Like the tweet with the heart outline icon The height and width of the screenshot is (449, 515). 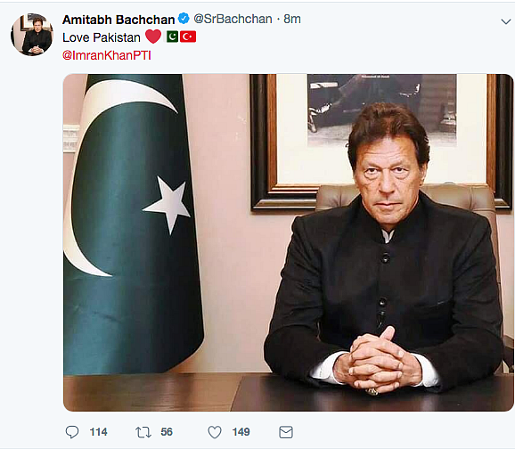215,432
